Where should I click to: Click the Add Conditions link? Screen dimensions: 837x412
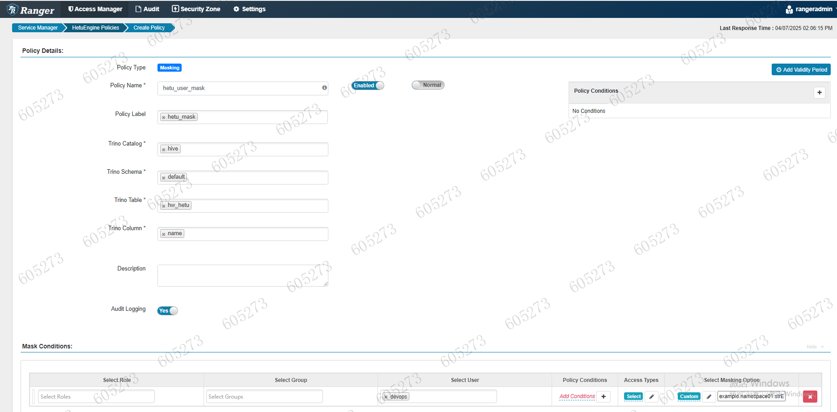click(577, 396)
